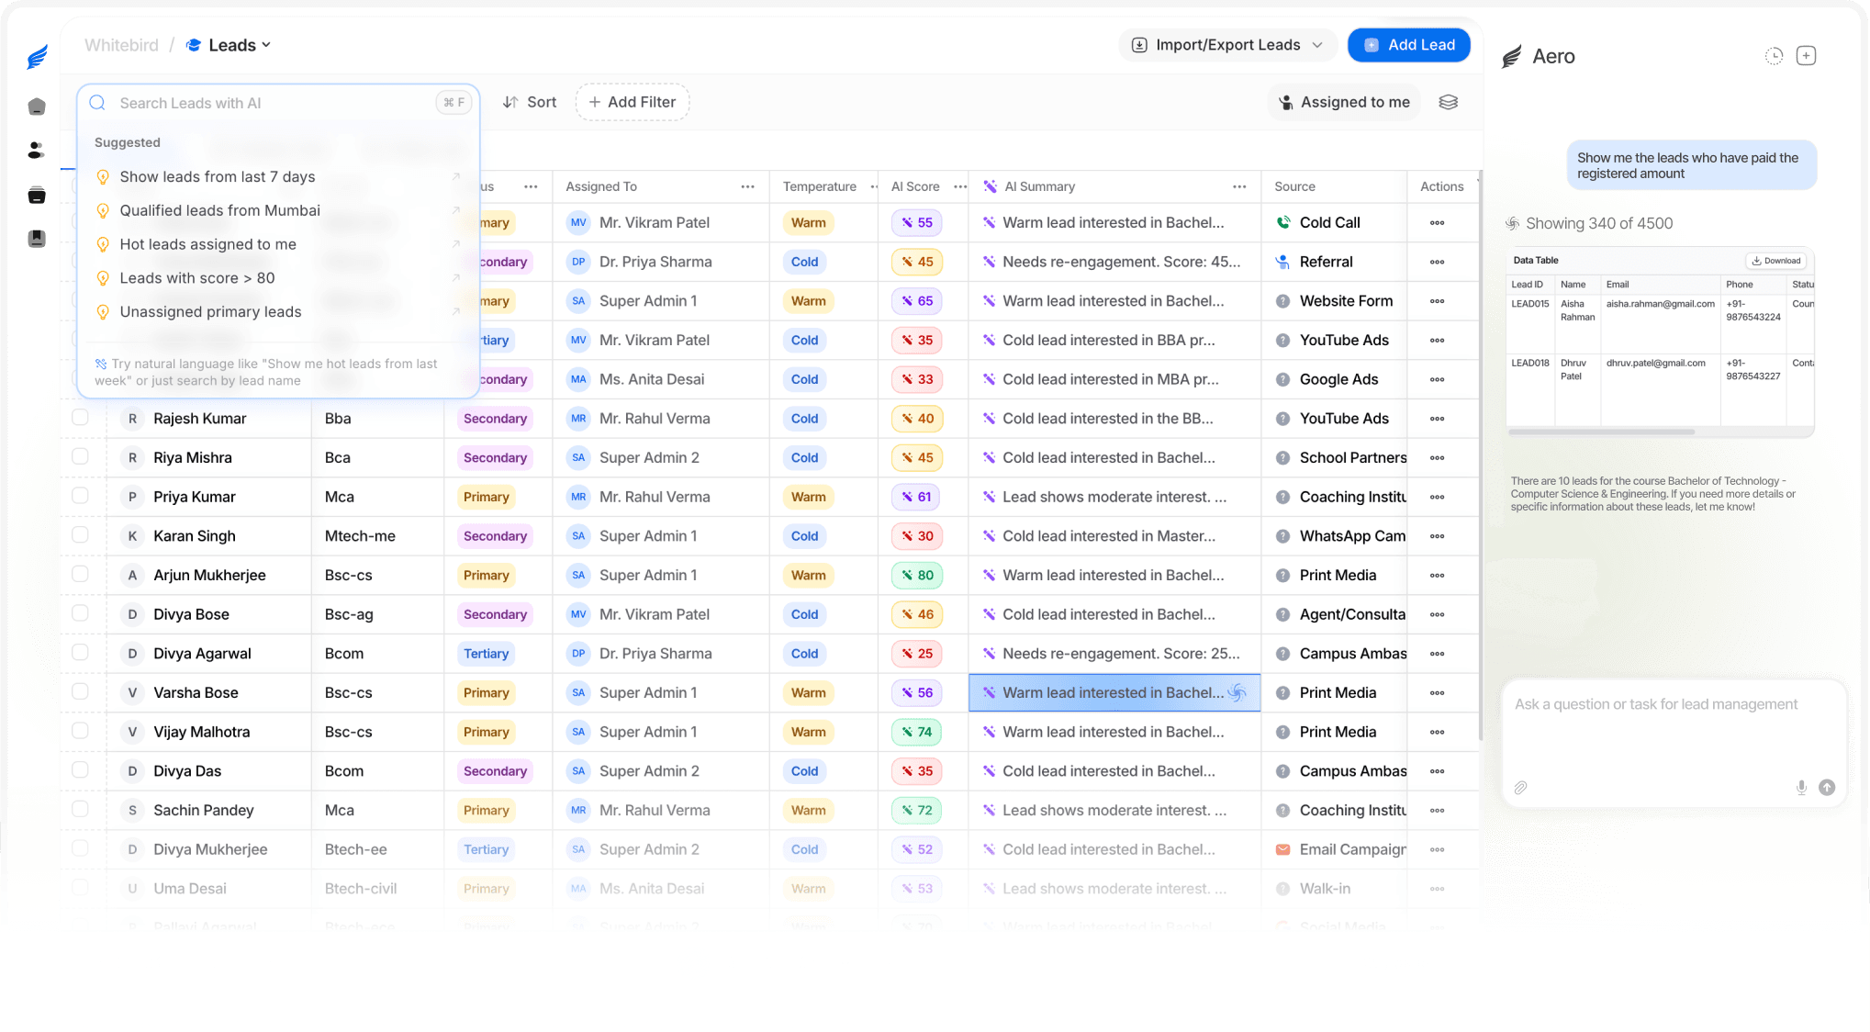The height and width of the screenshot is (1032, 1870).
Task: Check the checkbox beside Rajesh Kumar's row
Action: 80,418
